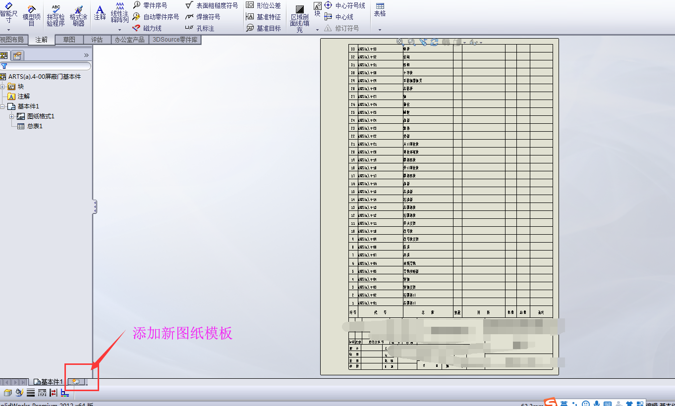Go to the 评估 evaluate tab
Image resolution: width=675 pixels, height=406 pixels.
(x=97, y=40)
